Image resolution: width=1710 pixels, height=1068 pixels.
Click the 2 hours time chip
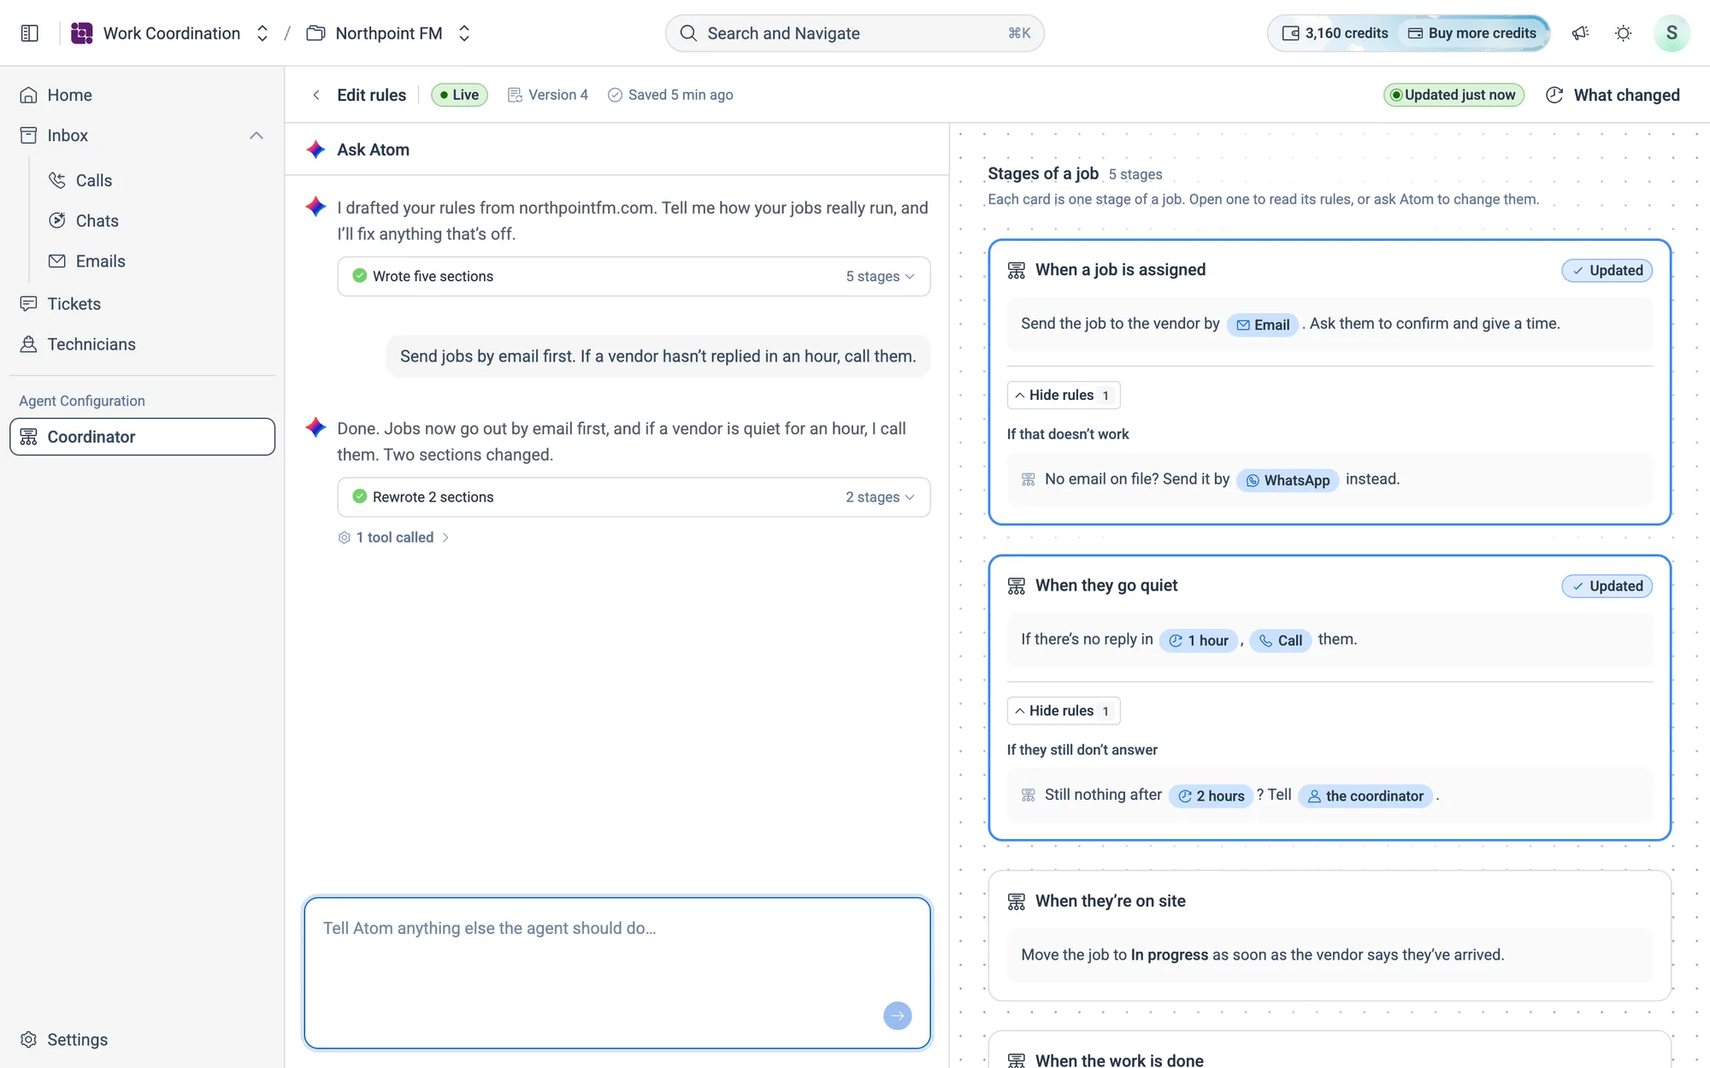pos(1211,796)
